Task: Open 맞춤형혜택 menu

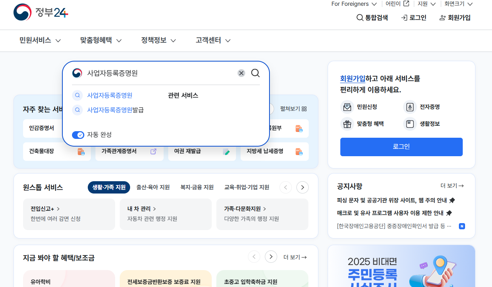Action: pyautogui.click(x=101, y=40)
